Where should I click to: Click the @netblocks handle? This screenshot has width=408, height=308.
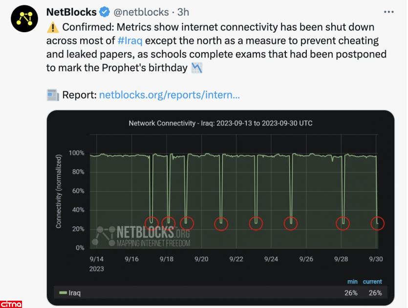142,12
